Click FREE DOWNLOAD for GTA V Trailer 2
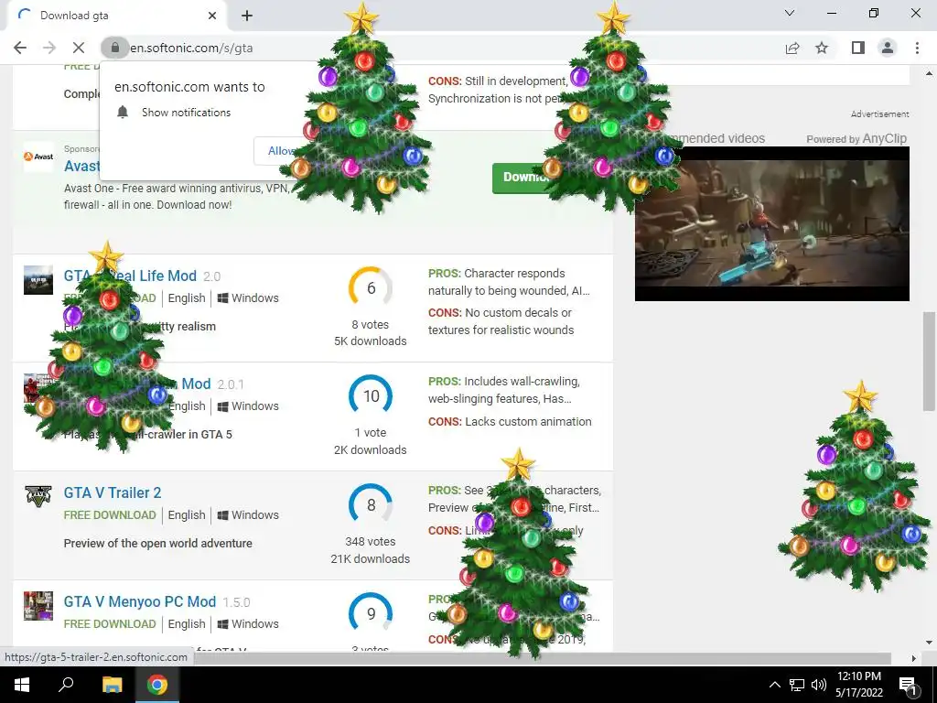Viewport: 937px width, 703px height. pyautogui.click(x=110, y=514)
